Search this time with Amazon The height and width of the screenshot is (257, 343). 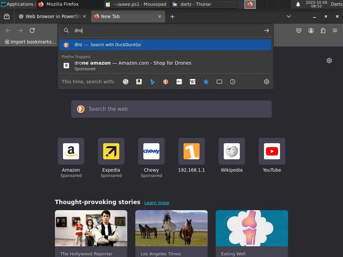139,82
